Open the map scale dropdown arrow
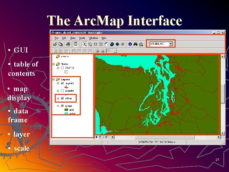This screenshot has height=172, width=229. (x=170, y=44)
